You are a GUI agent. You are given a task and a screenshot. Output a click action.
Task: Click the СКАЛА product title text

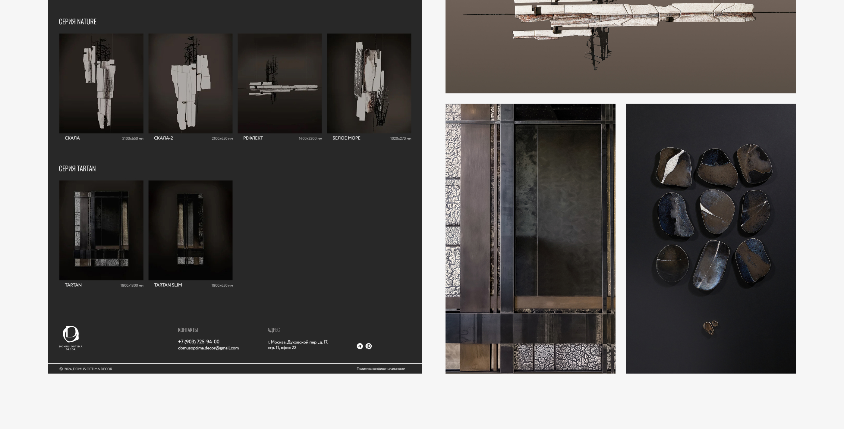[72, 138]
